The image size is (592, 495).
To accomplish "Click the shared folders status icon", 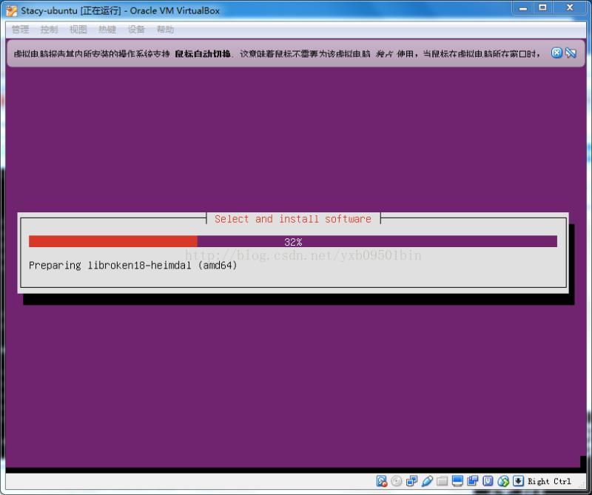I will point(442,481).
